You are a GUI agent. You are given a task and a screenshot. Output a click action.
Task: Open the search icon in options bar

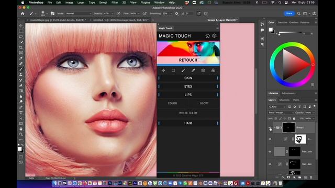(299, 14)
